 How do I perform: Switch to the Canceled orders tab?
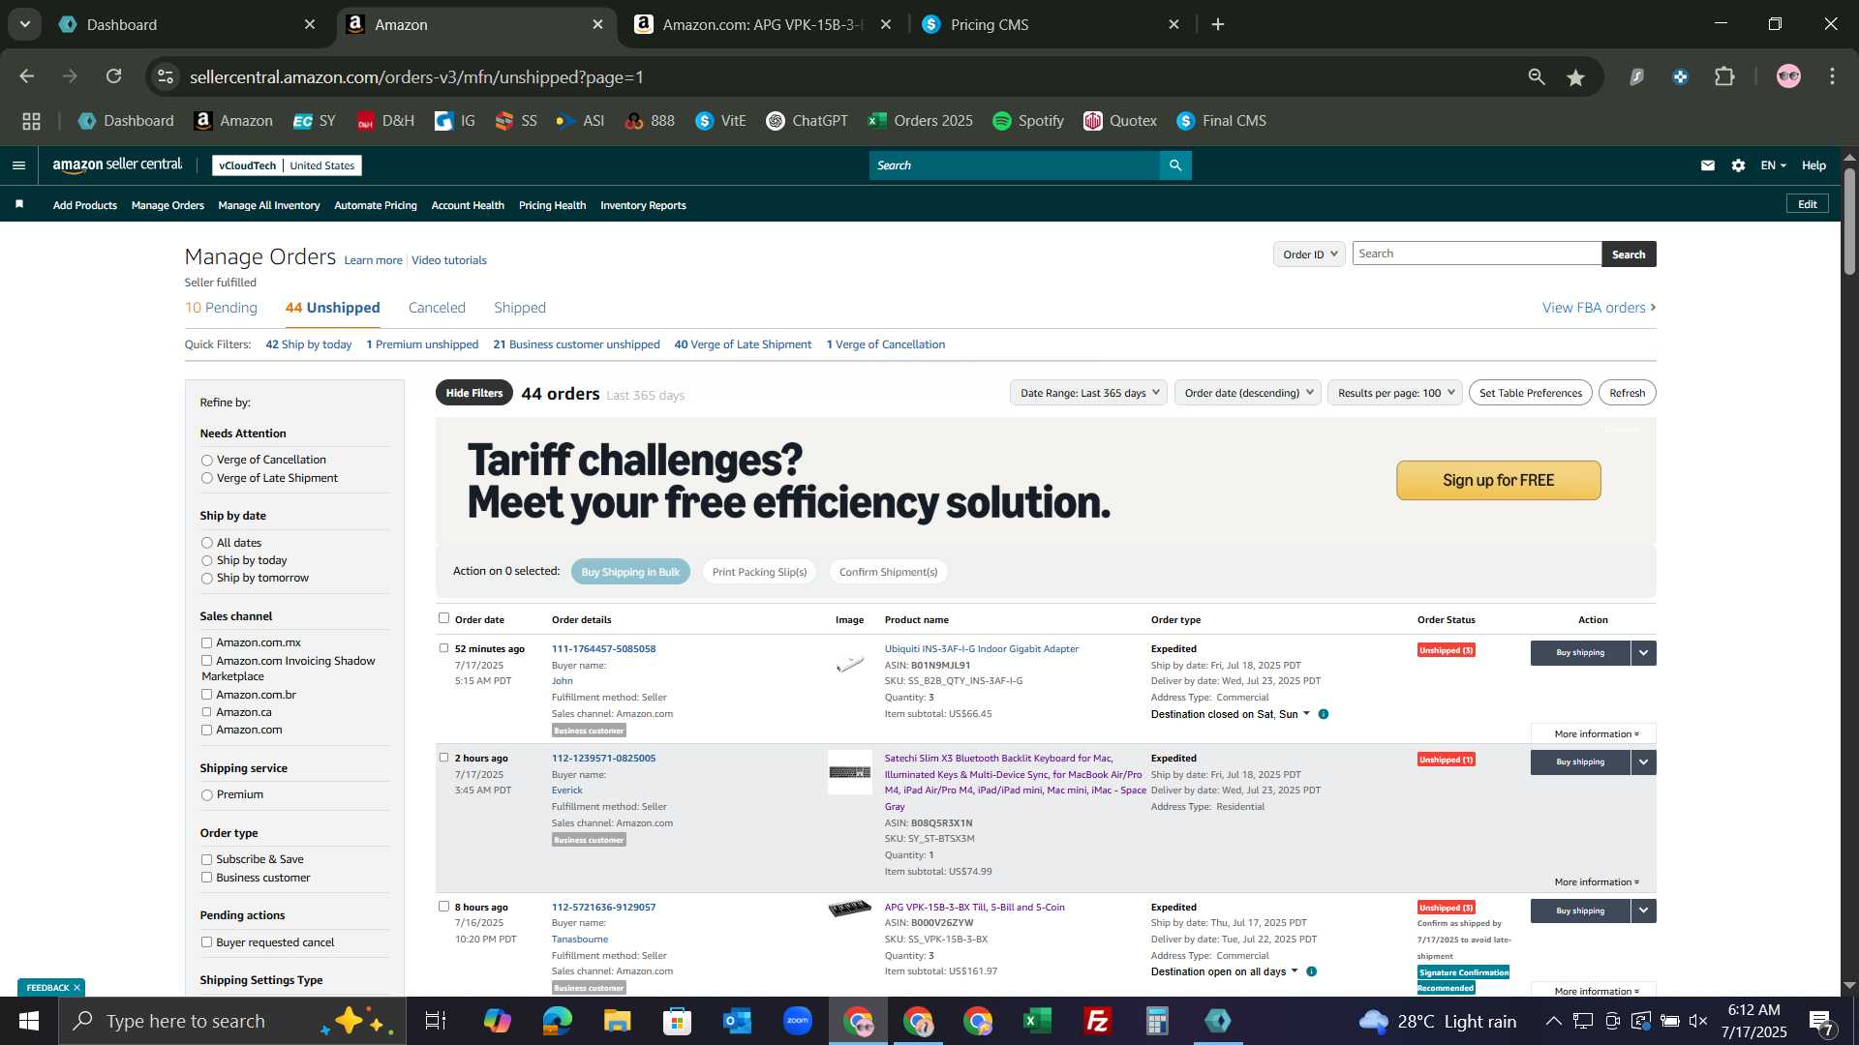pyautogui.click(x=437, y=308)
